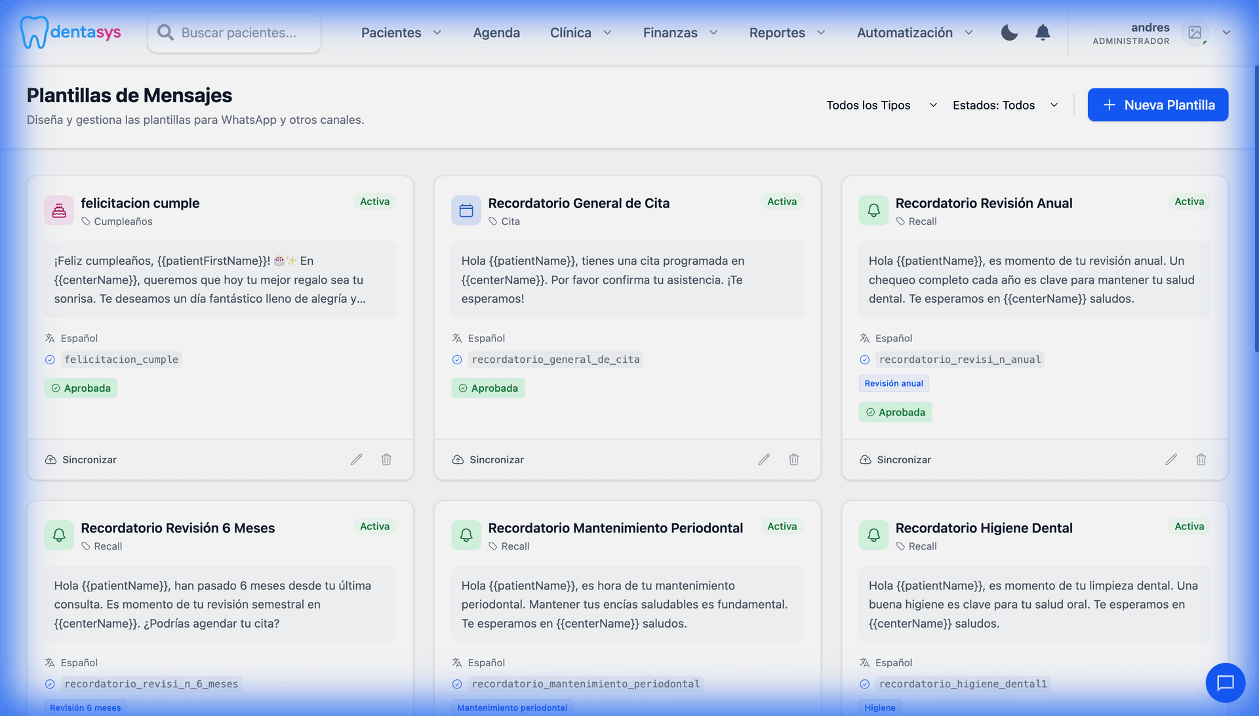Expand the andres account menu chevron

click(1226, 32)
